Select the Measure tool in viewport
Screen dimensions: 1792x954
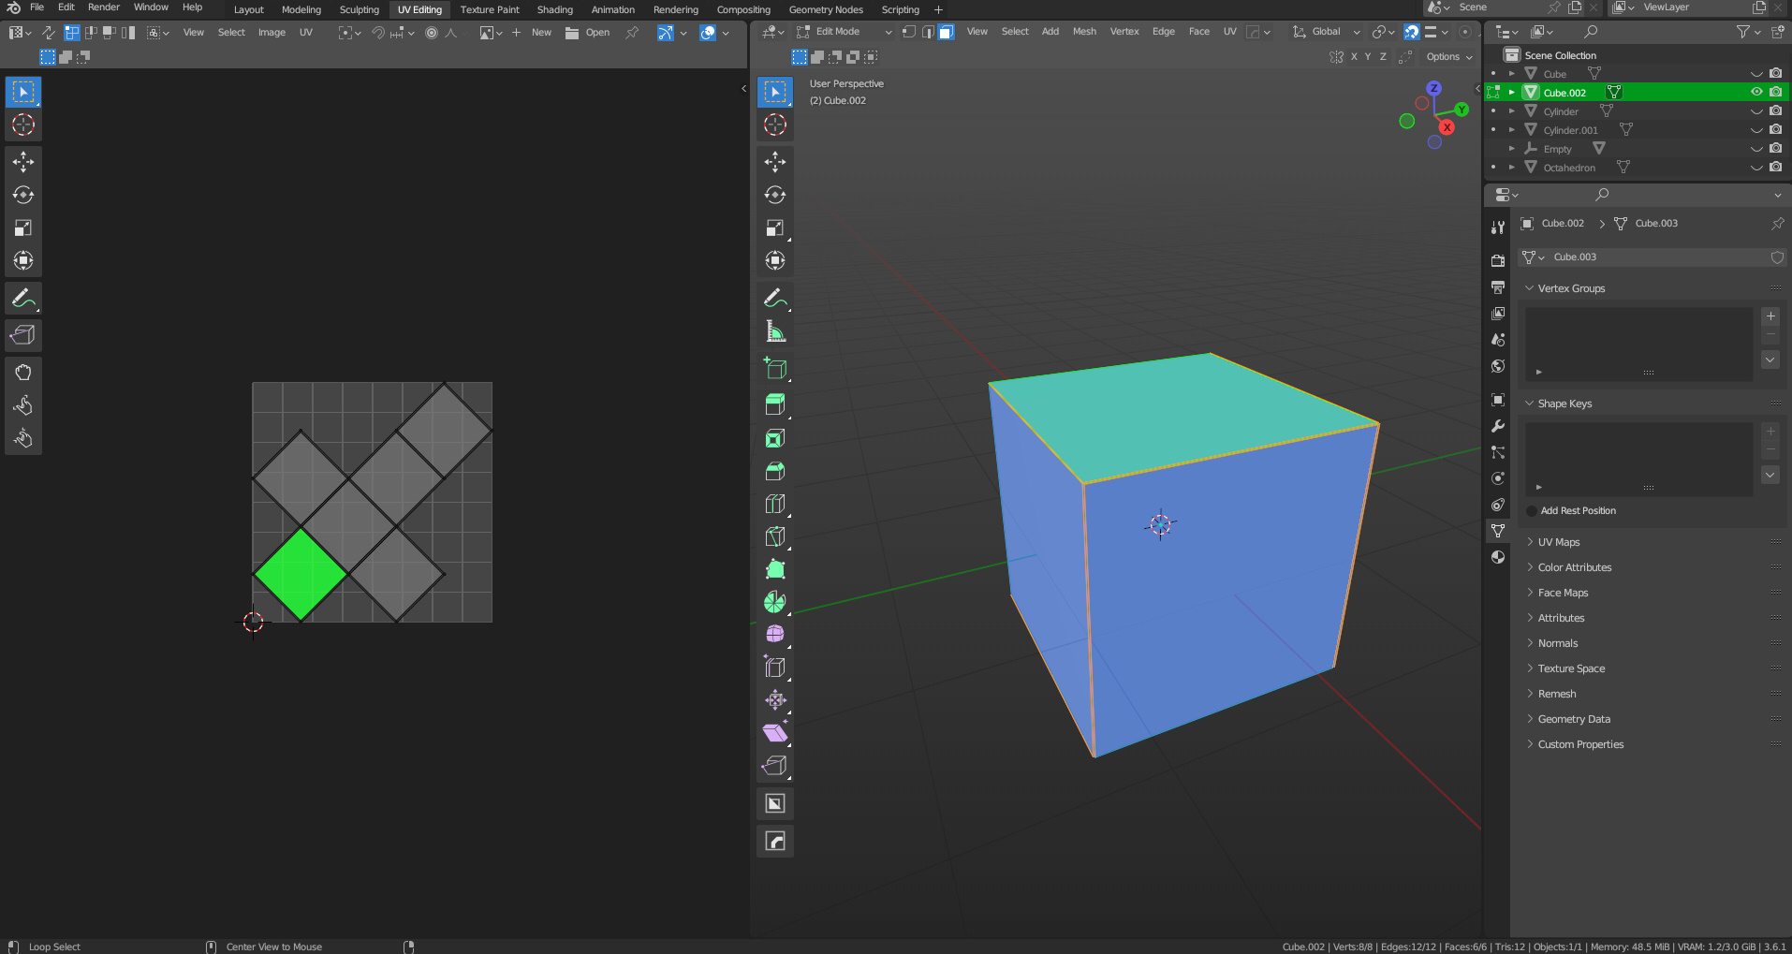click(775, 331)
